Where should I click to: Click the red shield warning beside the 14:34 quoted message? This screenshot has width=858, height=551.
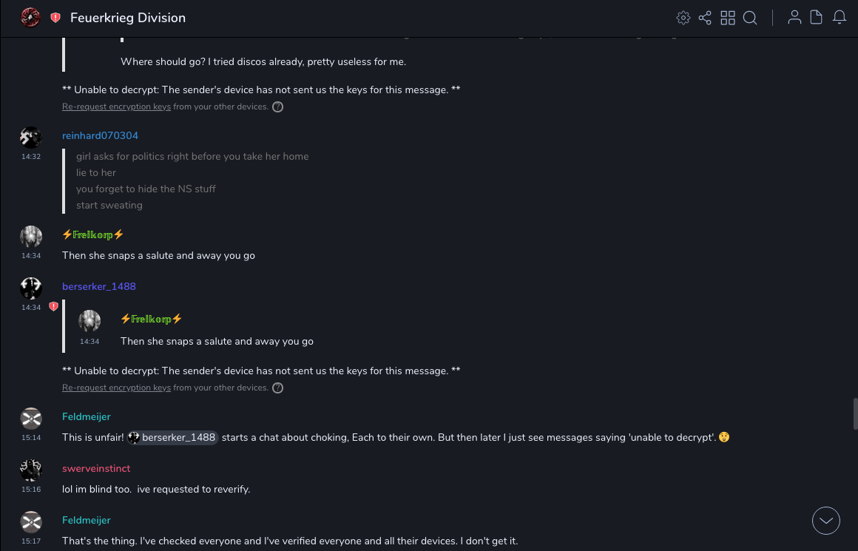point(53,306)
